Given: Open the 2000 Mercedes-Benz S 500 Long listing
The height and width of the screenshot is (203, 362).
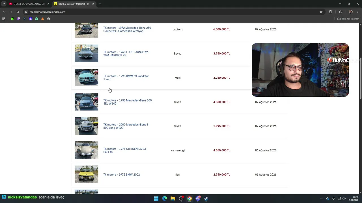Looking at the screenshot, I should click(126, 126).
